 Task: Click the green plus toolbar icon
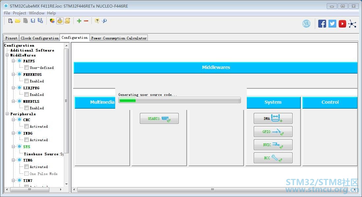(79, 21)
